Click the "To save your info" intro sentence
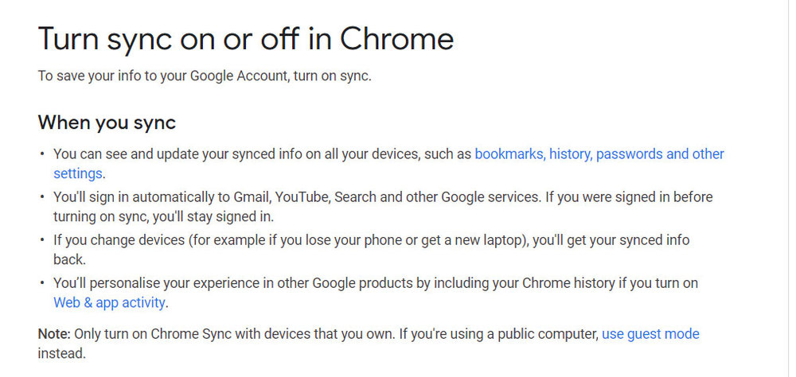 [205, 76]
